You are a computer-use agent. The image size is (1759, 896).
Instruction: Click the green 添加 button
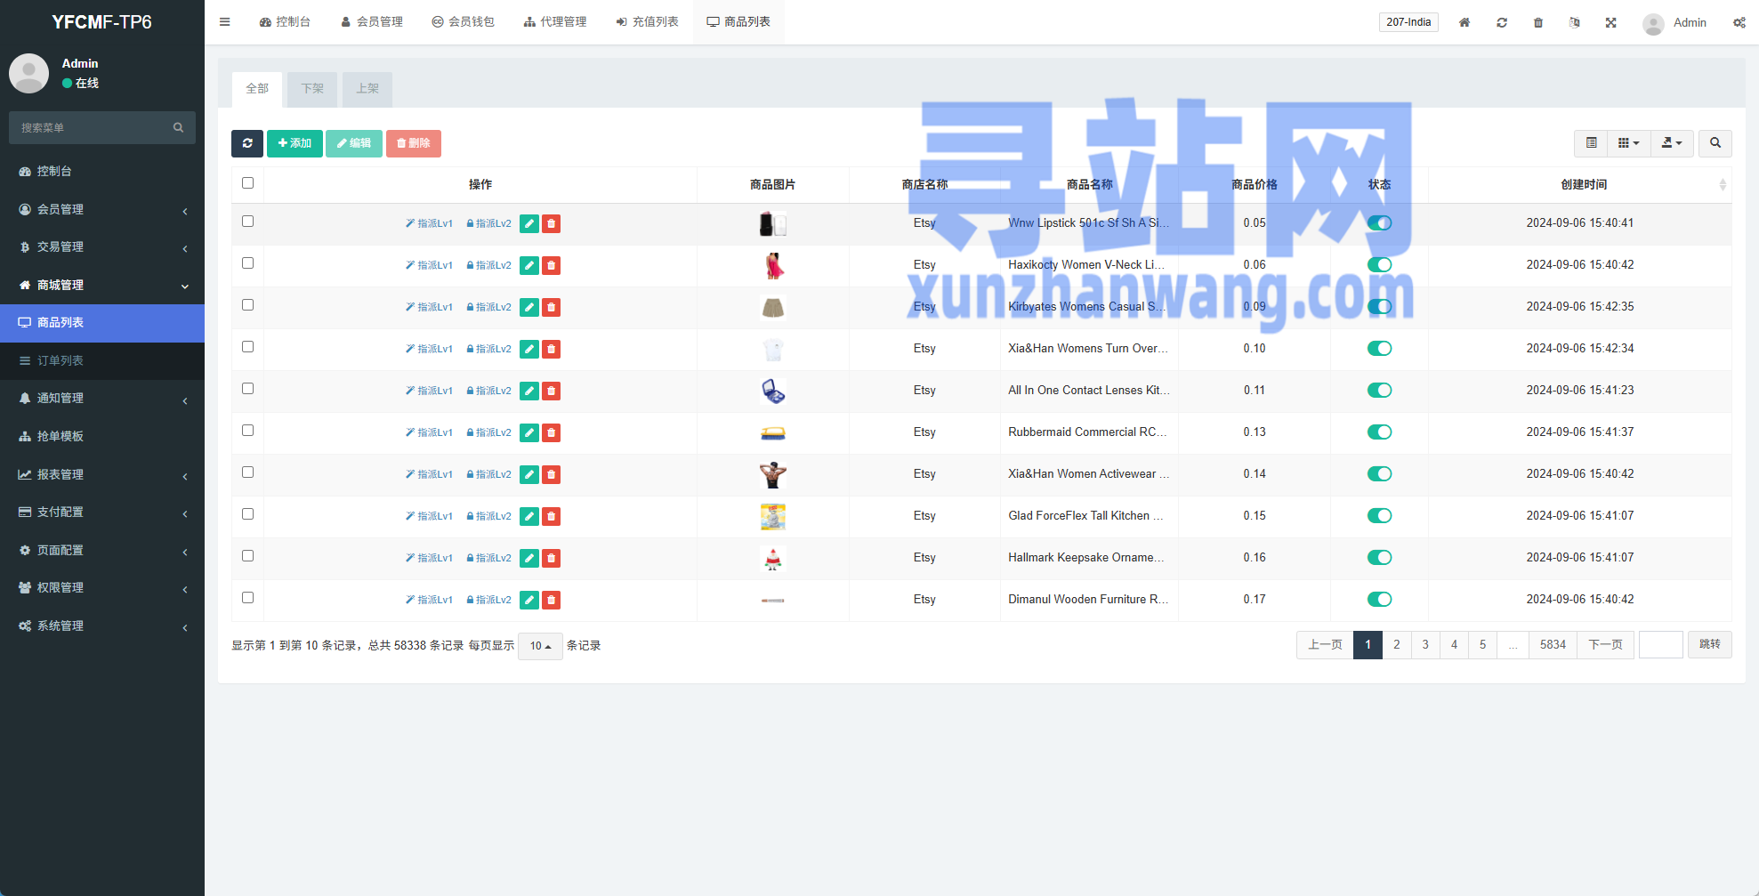(295, 143)
